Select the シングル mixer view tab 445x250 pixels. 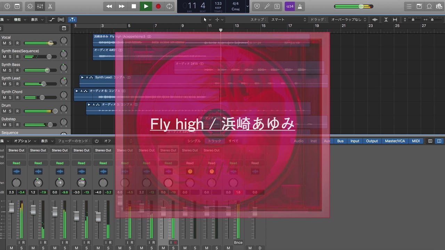coord(194,141)
